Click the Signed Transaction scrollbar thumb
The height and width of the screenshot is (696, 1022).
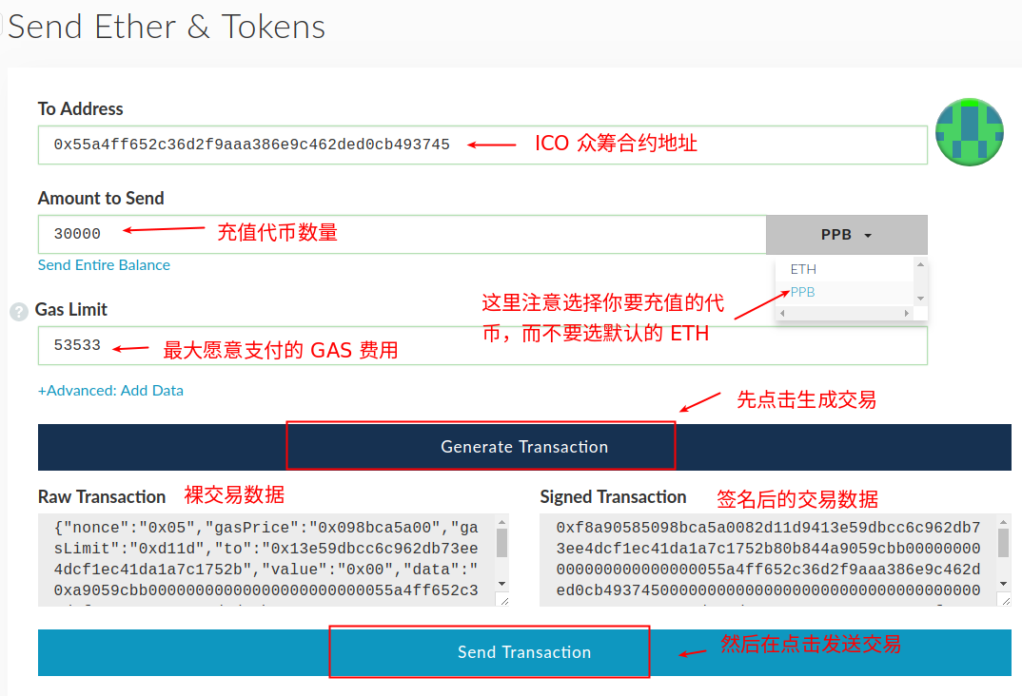[1004, 543]
